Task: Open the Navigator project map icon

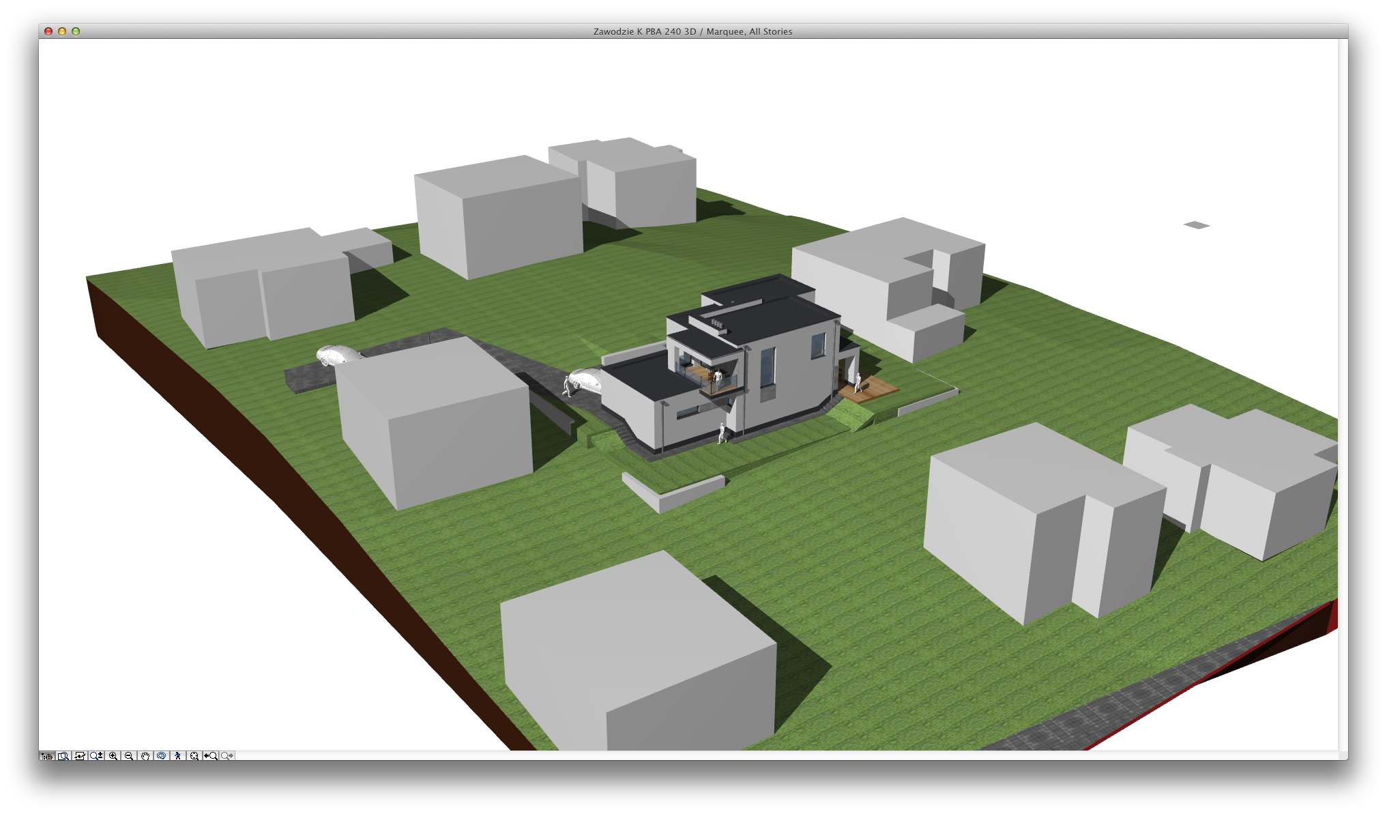Action: 47,756
